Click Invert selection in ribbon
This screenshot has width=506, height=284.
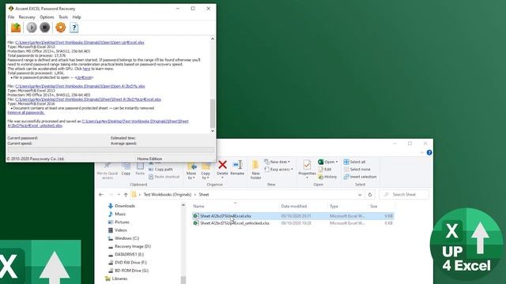(x=360, y=177)
